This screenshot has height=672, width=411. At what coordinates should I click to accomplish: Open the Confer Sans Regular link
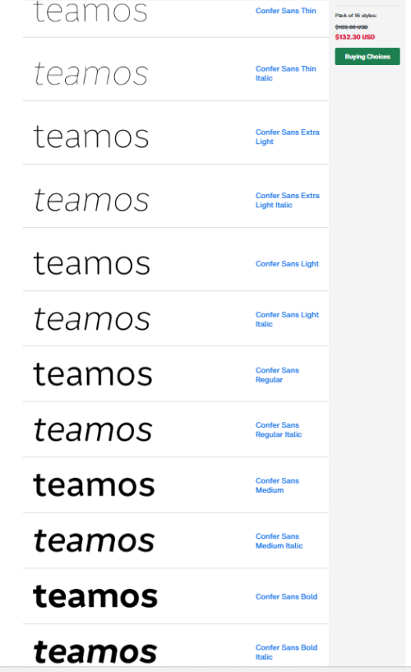pyautogui.click(x=277, y=374)
